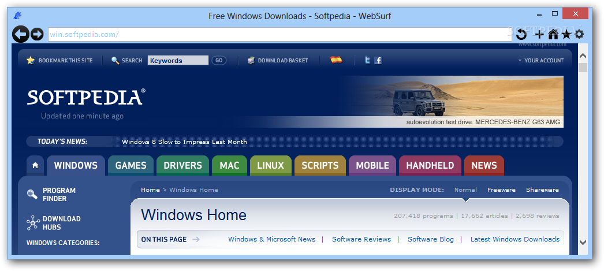Click the vertical scrollbar thumb
The height and width of the screenshot is (271, 604).
[x=583, y=68]
